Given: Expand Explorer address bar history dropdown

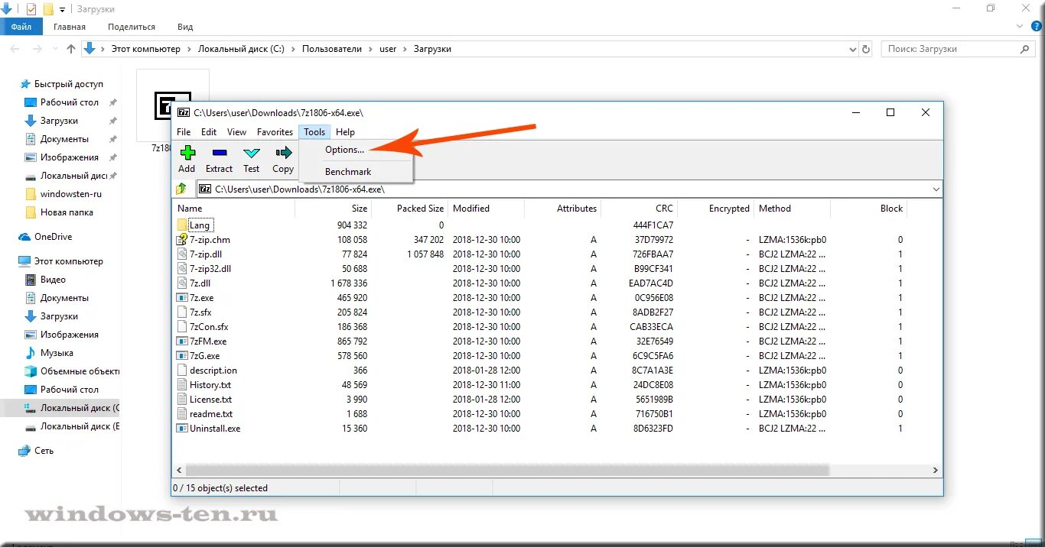Looking at the screenshot, I should [853, 49].
